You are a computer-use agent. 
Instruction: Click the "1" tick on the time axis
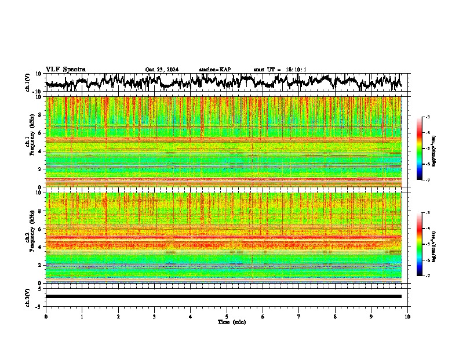tap(82, 317)
